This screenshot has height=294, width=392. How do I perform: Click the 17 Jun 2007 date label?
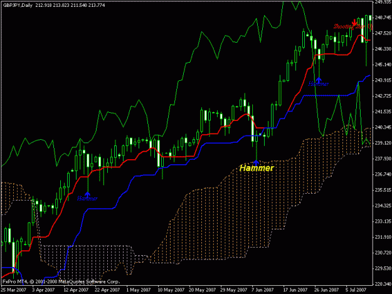[x=295, y=290]
